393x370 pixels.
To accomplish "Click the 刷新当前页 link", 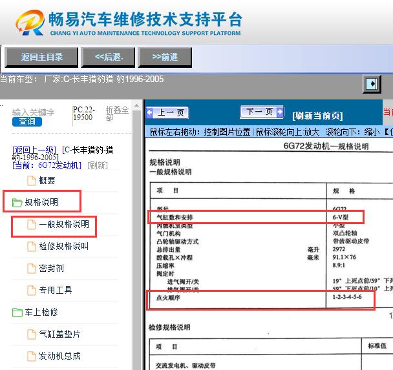I will (317, 116).
